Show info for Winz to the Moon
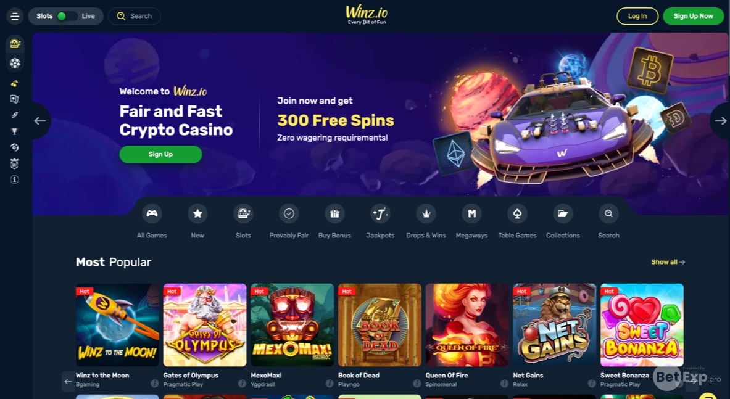 click(154, 384)
